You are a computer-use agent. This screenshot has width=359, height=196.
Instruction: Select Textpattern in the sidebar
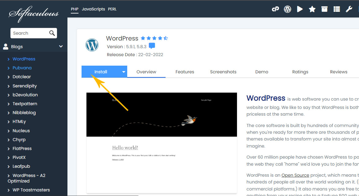(x=25, y=104)
